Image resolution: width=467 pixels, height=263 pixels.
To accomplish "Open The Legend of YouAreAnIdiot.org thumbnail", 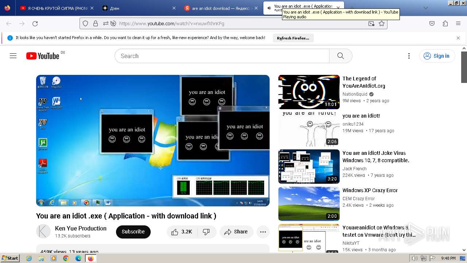I will (309, 92).
